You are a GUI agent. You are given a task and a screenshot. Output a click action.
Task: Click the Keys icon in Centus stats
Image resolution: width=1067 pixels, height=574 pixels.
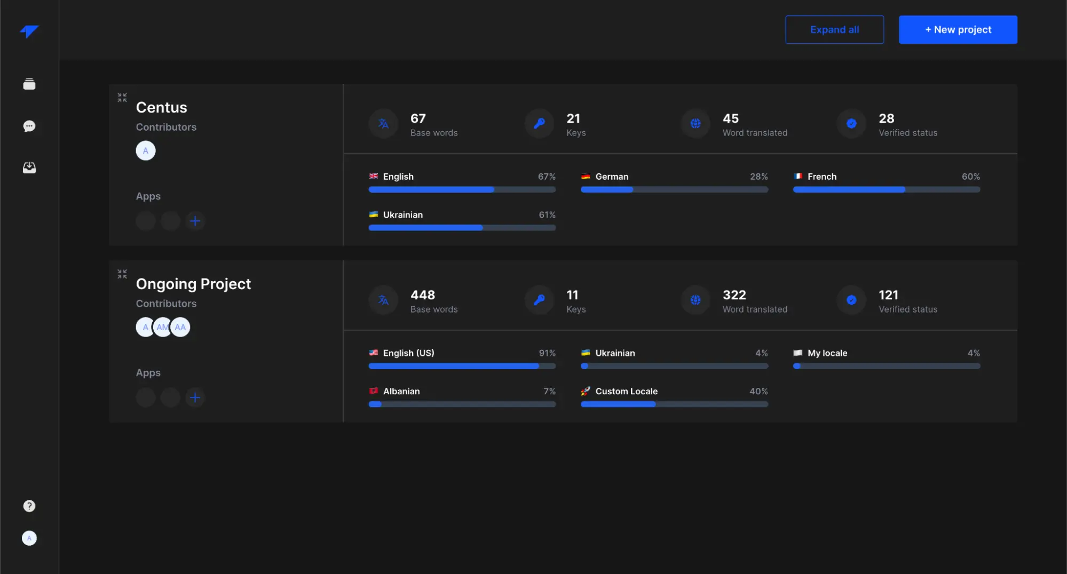pyautogui.click(x=539, y=124)
